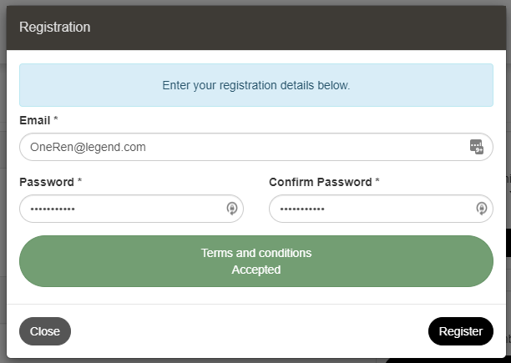This screenshot has height=363, width=511.
Task: Click the required asterisk beside Email
Action: click(x=55, y=120)
